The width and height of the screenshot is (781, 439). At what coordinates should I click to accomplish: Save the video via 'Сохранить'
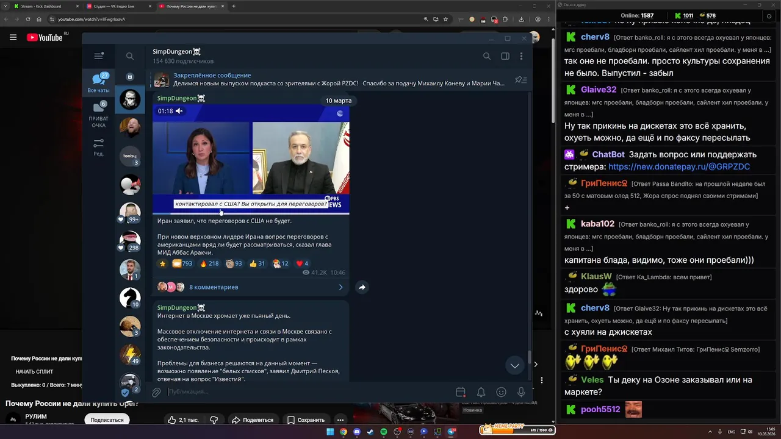click(306, 419)
